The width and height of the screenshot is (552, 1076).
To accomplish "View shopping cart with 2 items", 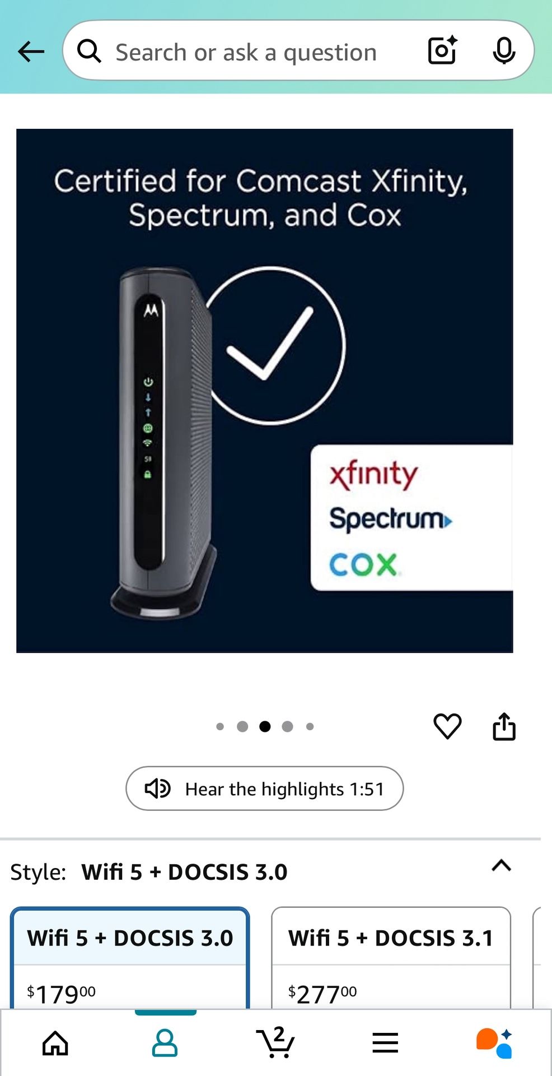I will 275,1042.
